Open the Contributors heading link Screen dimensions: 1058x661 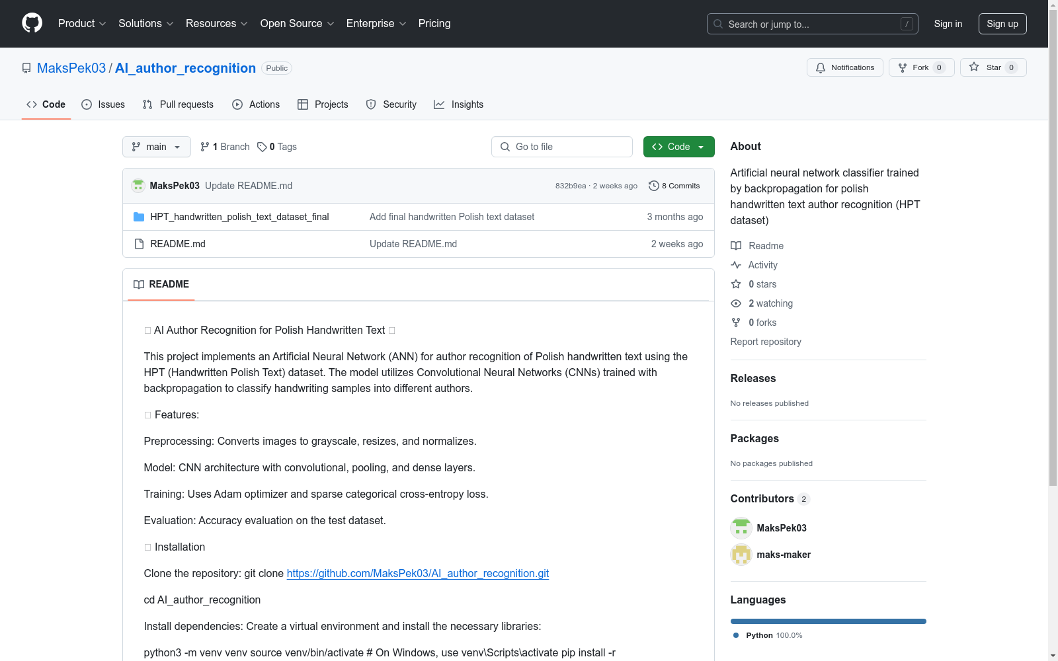tap(770, 499)
